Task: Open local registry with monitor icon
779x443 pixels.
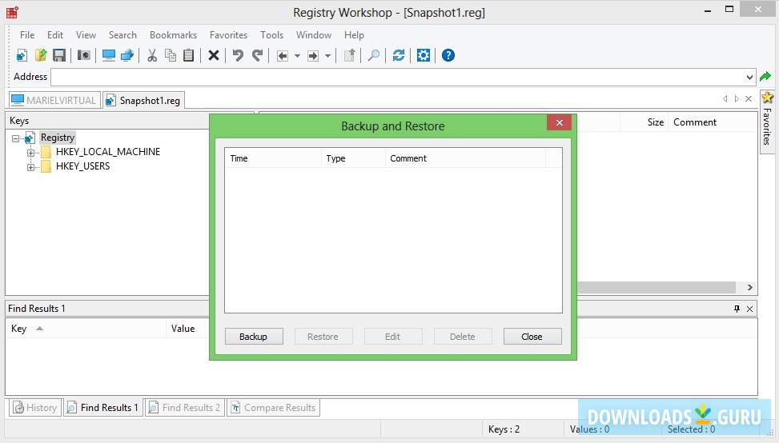Action: [108, 55]
